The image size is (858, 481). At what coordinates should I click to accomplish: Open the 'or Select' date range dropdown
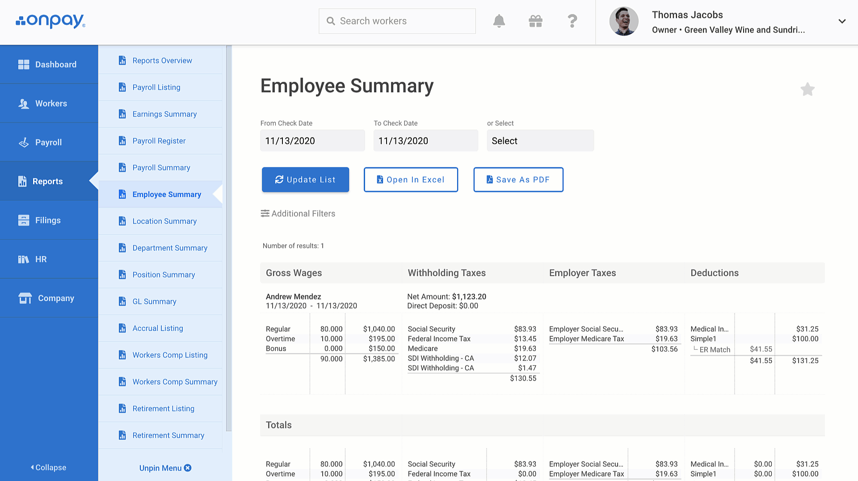coord(540,141)
